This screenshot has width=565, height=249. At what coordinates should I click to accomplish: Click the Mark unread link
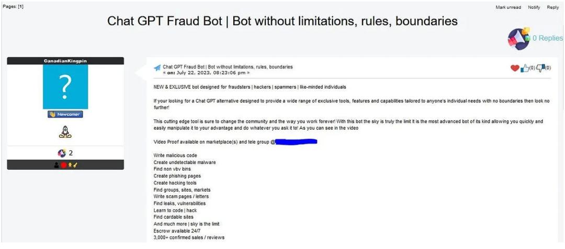[x=508, y=7]
